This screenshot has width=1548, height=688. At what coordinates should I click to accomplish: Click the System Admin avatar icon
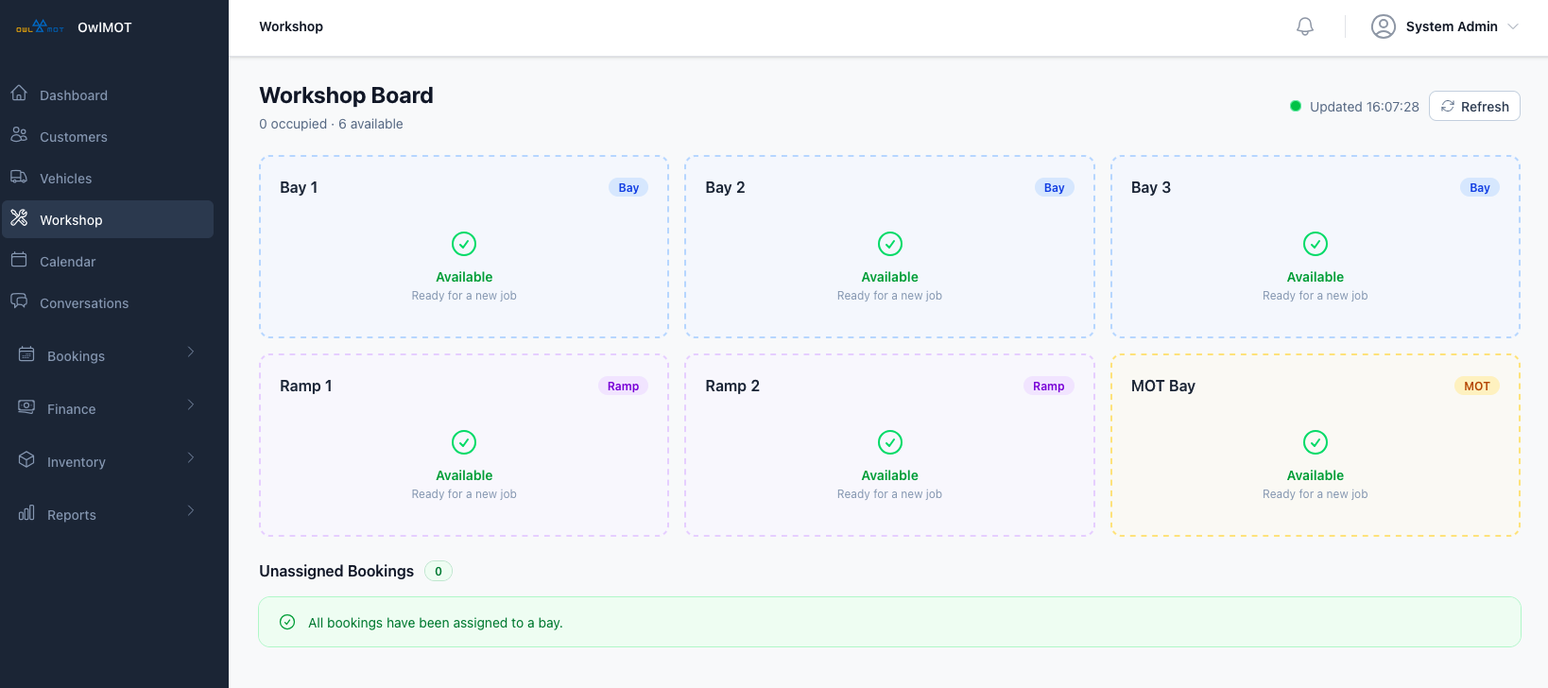[1383, 26]
